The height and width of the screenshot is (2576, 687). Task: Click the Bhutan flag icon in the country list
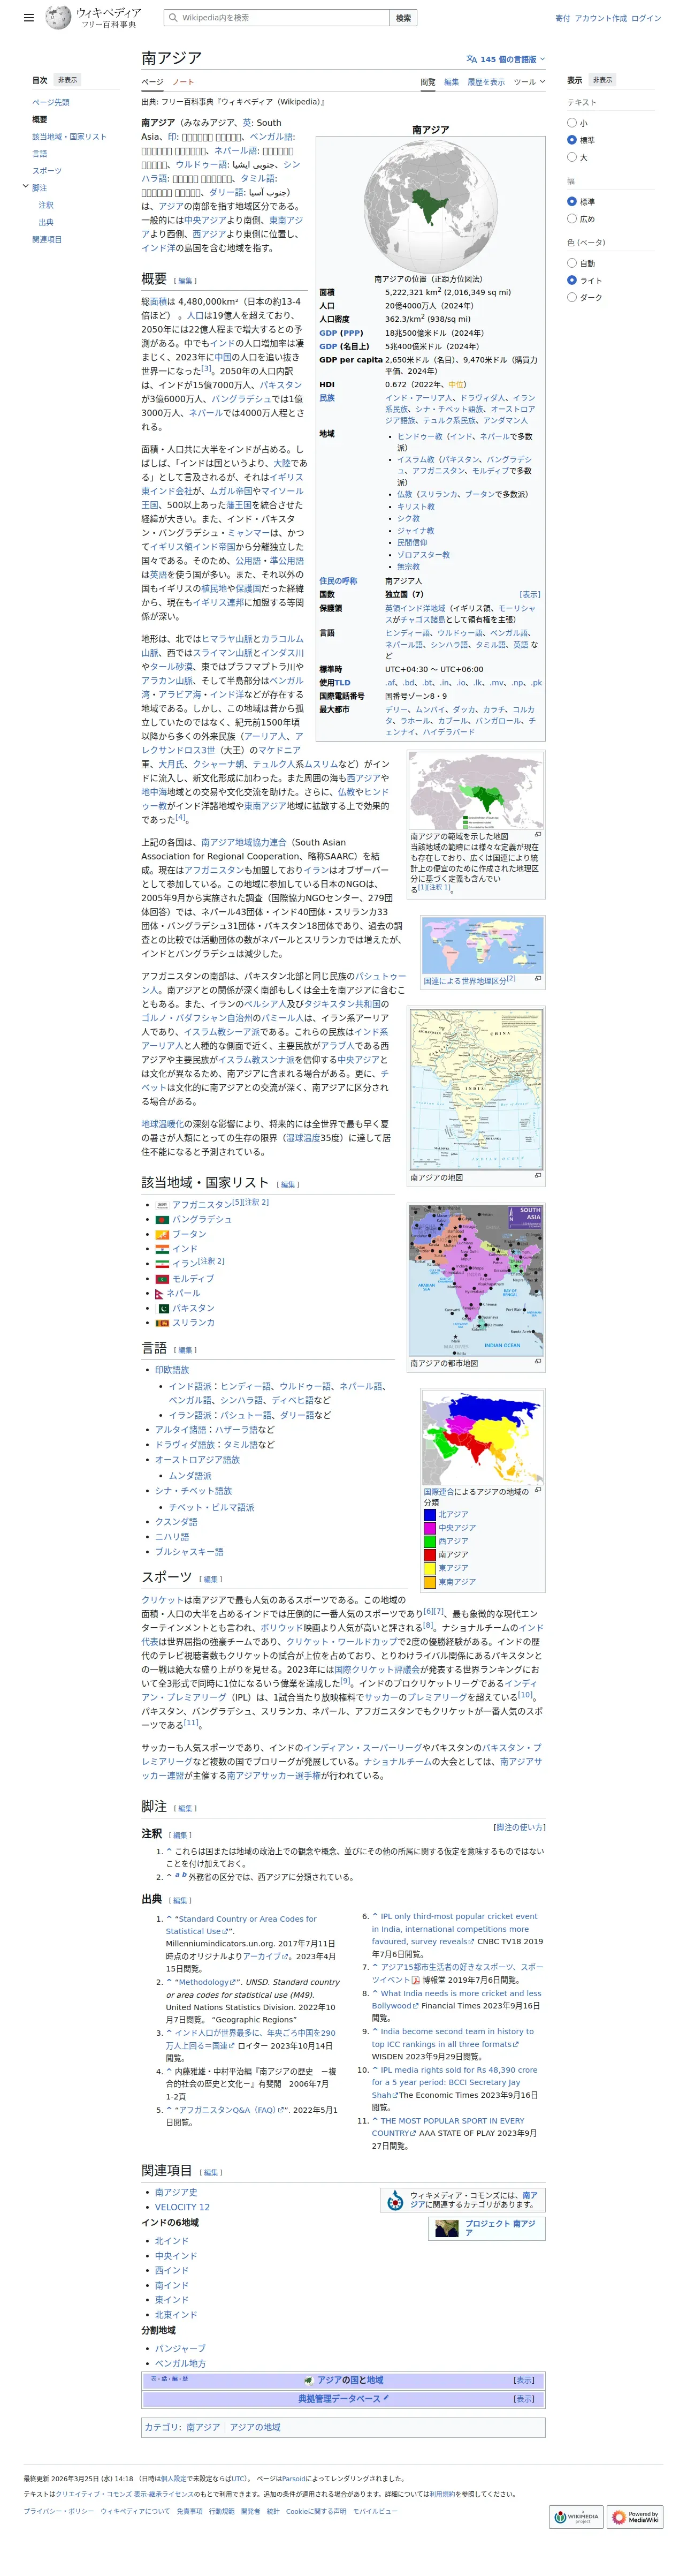[x=162, y=1234]
